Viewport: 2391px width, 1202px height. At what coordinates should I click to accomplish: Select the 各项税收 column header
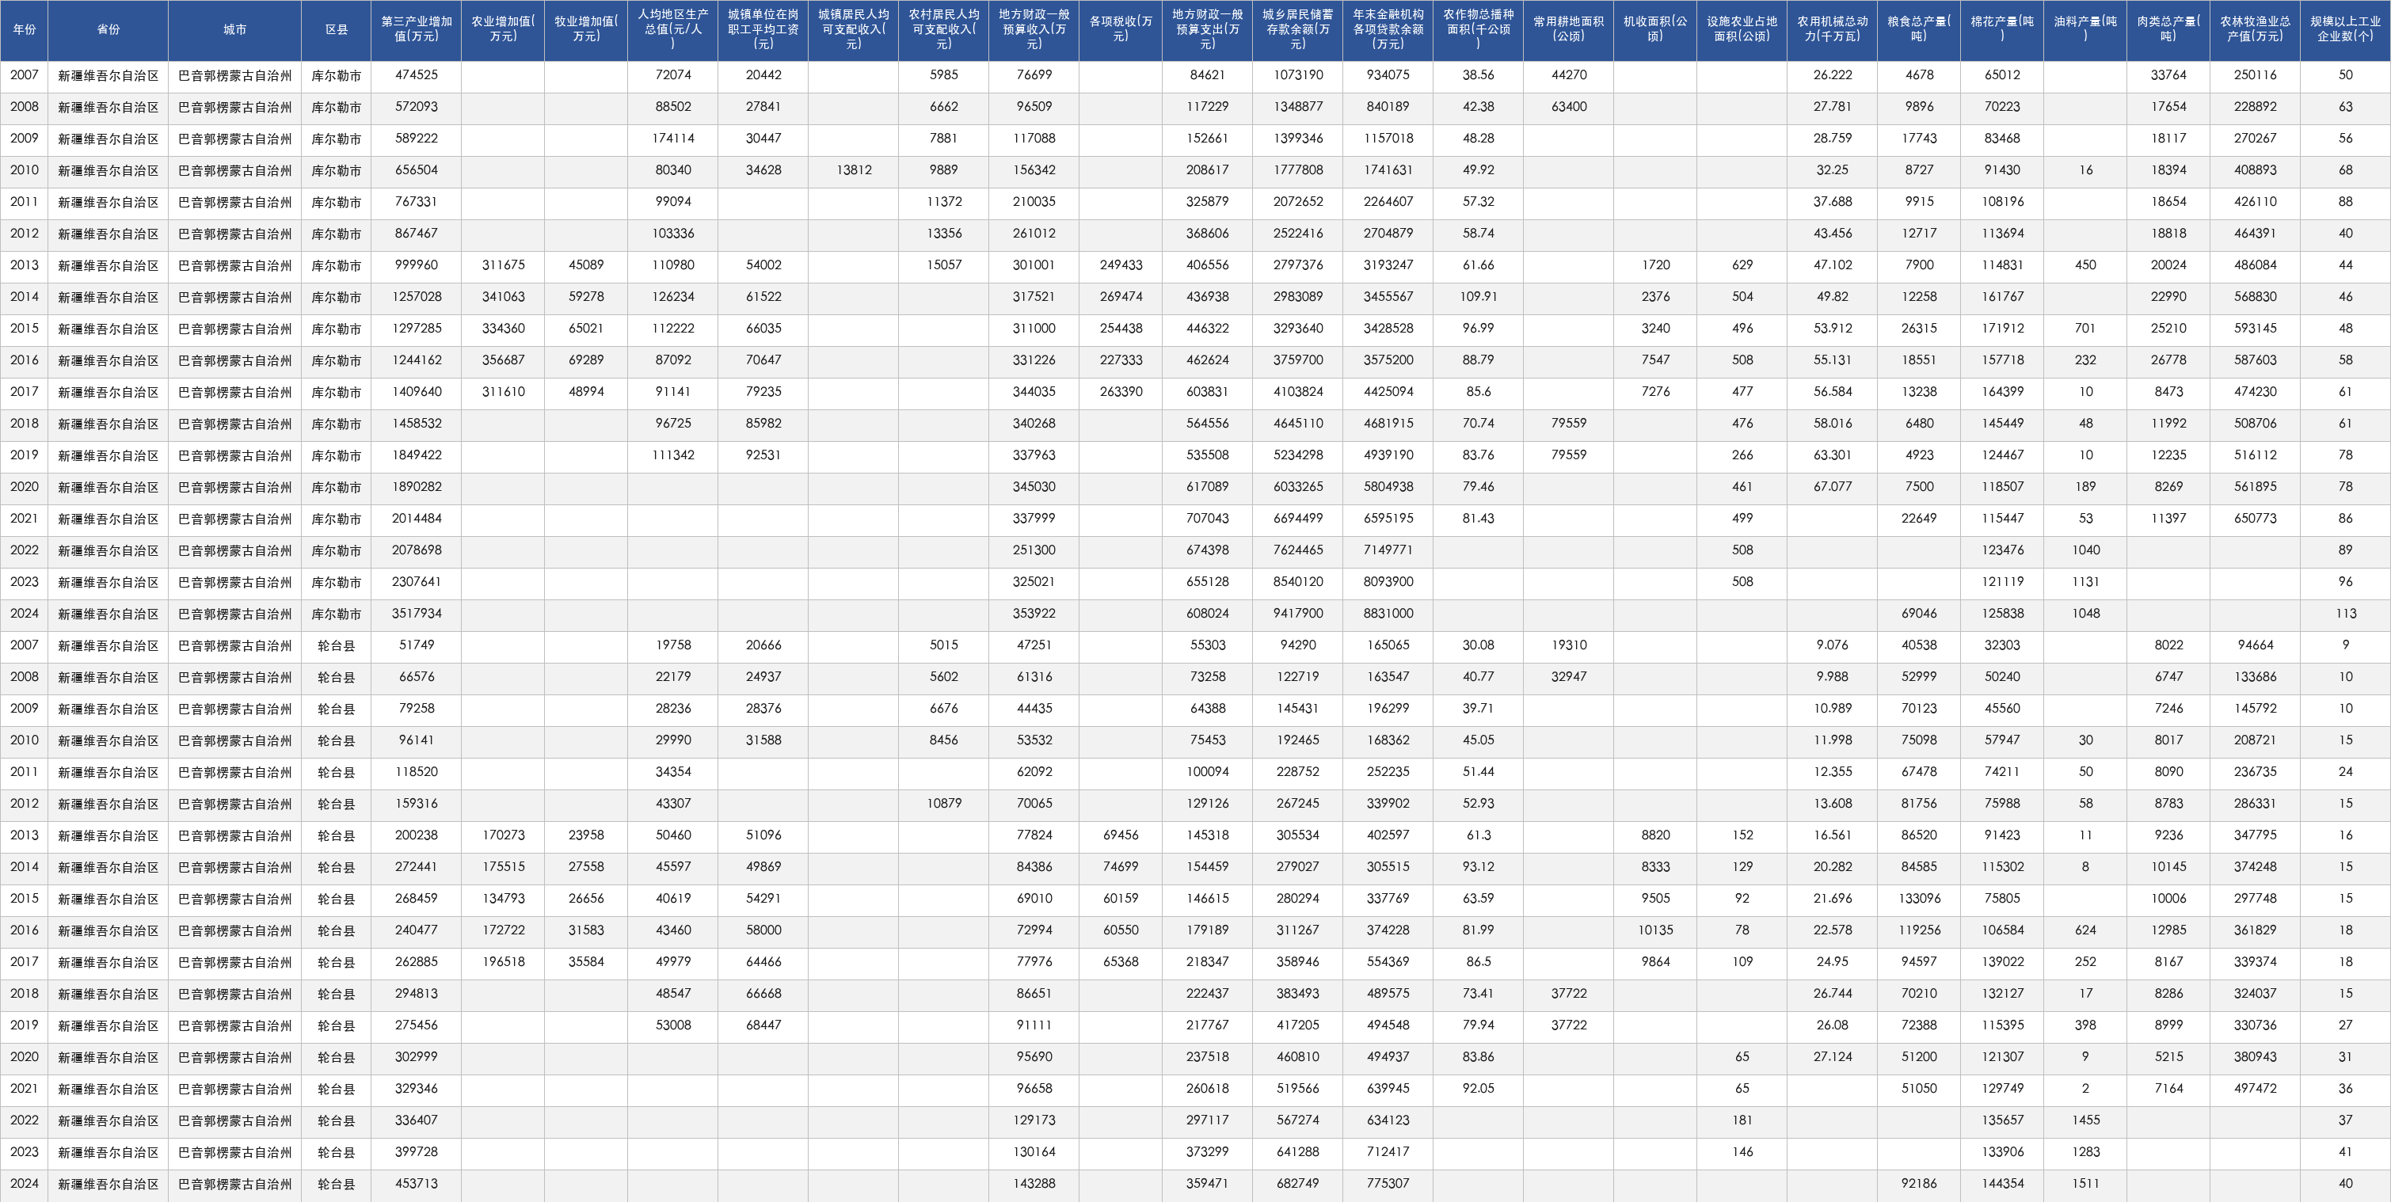tap(1121, 30)
